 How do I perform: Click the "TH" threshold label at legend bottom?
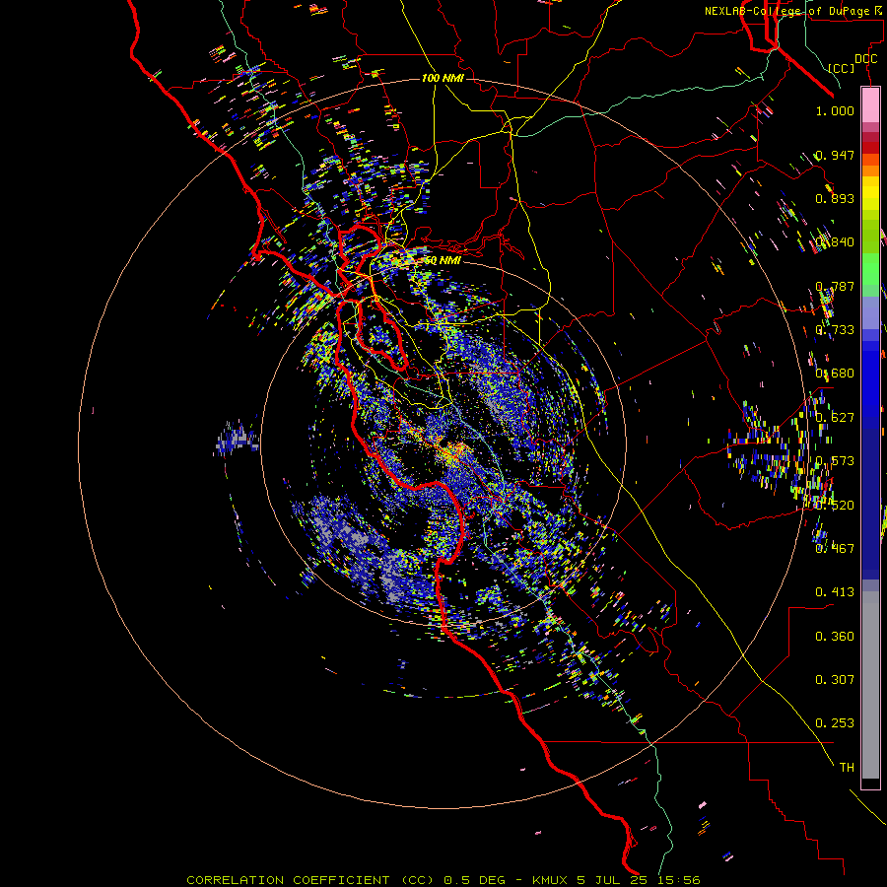tap(847, 768)
